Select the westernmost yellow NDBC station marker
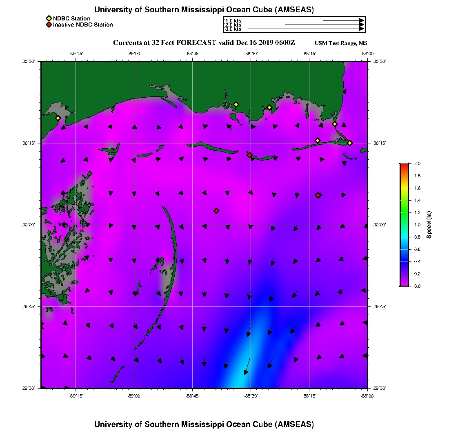Screen dimensions: 449x429 pos(58,118)
